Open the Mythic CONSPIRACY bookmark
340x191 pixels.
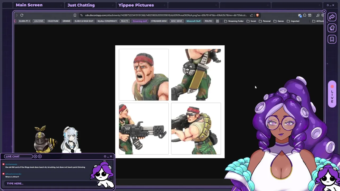tap(107, 21)
